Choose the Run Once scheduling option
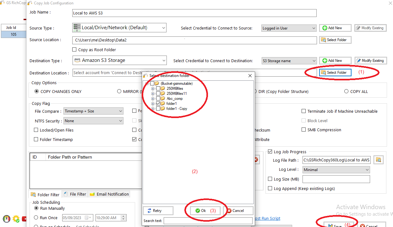This screenshot has width=393, height=227. 36,218
